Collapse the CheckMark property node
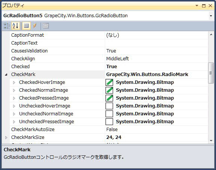Screen dimensions: 216x170 (6, 75)
